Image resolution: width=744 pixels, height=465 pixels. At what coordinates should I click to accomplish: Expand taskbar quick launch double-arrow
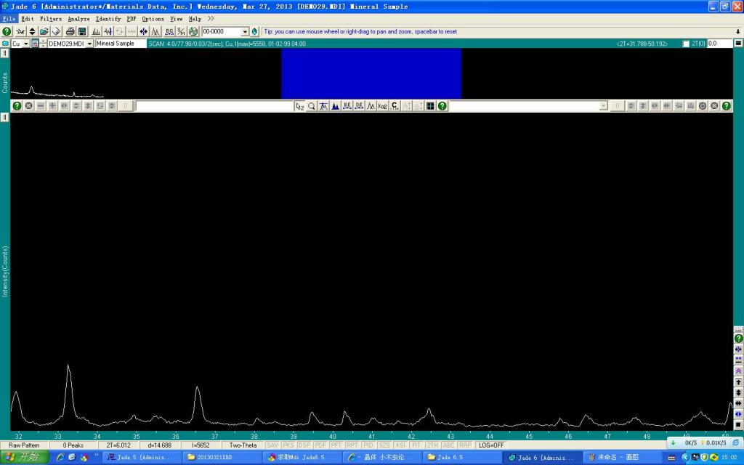(x=97, y=455)
